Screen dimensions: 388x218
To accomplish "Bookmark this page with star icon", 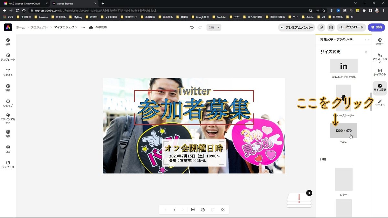I will [x=324, y=10].
